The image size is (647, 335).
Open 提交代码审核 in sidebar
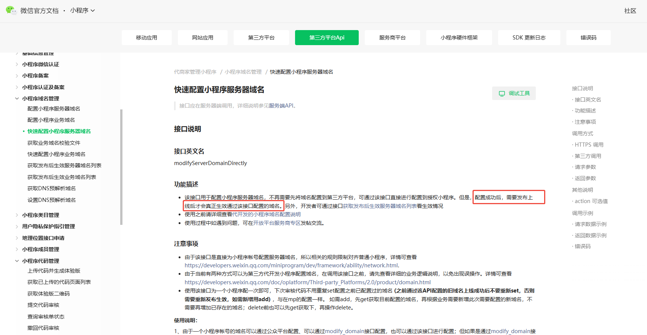[43, 305]
